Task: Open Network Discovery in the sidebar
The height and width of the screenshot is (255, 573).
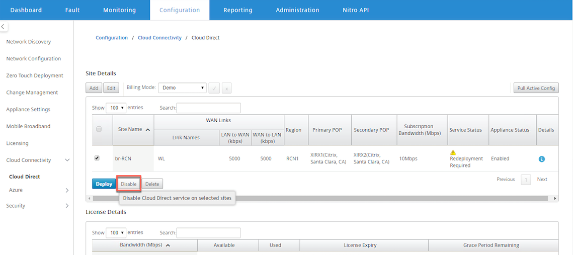Action: coord(29,42)
